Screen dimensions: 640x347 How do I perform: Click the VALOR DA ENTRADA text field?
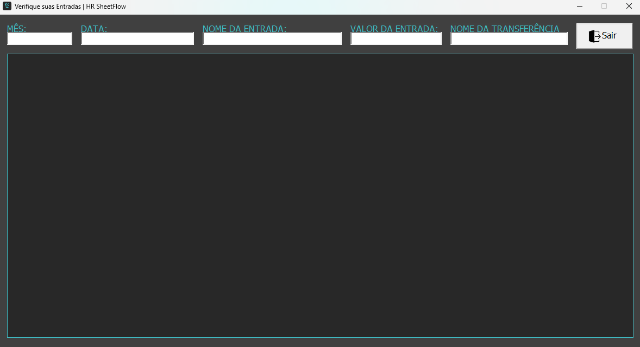pyautogui.click(x=396, y=39)
